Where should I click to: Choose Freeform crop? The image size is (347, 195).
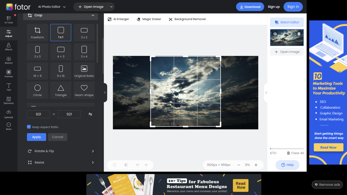[x=37, y=33]
